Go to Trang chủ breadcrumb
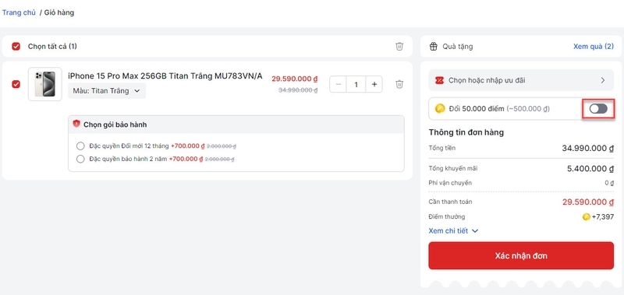 click(19, 12)
